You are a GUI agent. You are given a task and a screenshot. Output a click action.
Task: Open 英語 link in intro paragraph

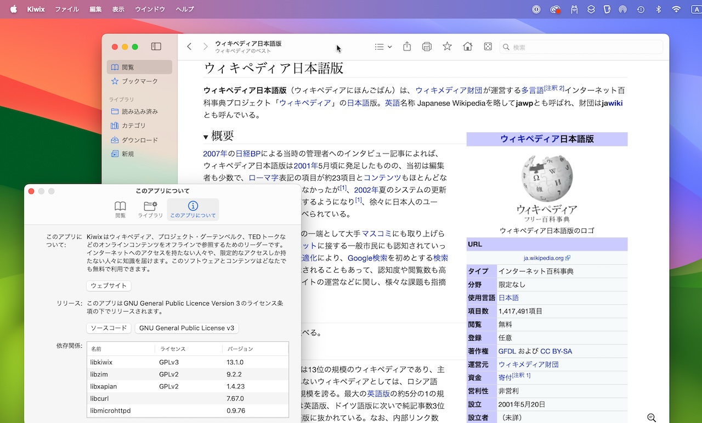pyautogui.click(x=392, y=103)
